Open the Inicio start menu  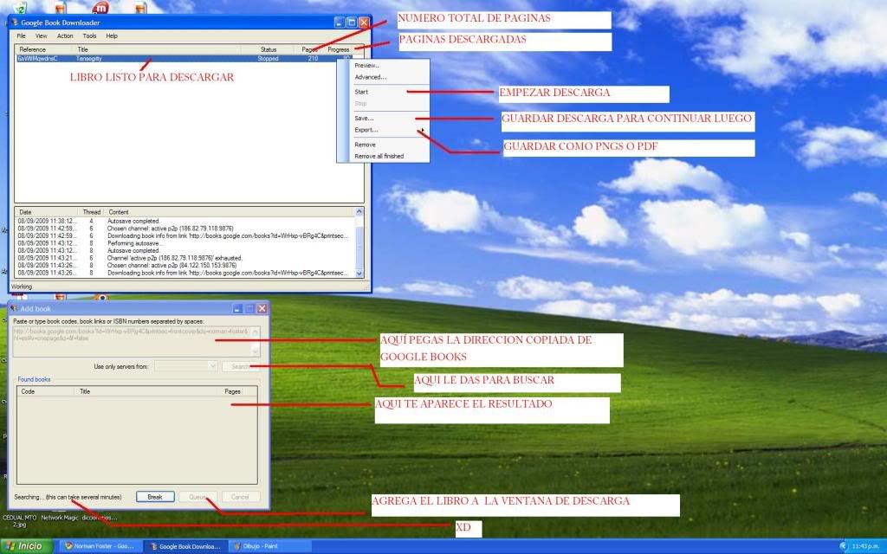click(26, 546)
